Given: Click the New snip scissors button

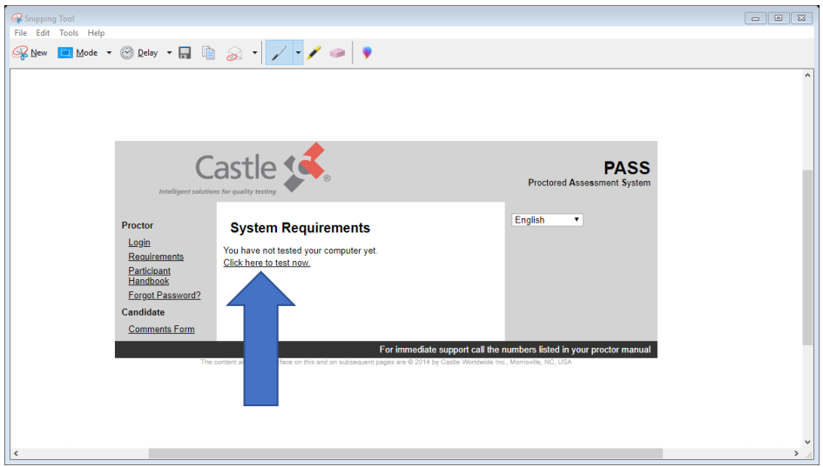Looking at the screenshot, I should 30,53.
